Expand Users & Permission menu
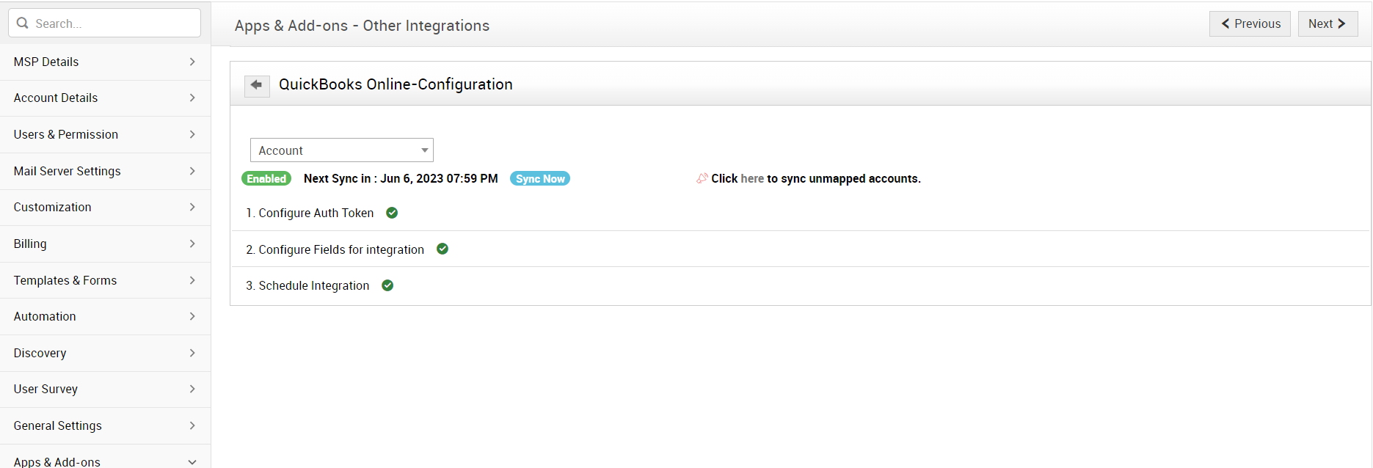This screenshot has width=1373, height=468. tap(105, 134)
